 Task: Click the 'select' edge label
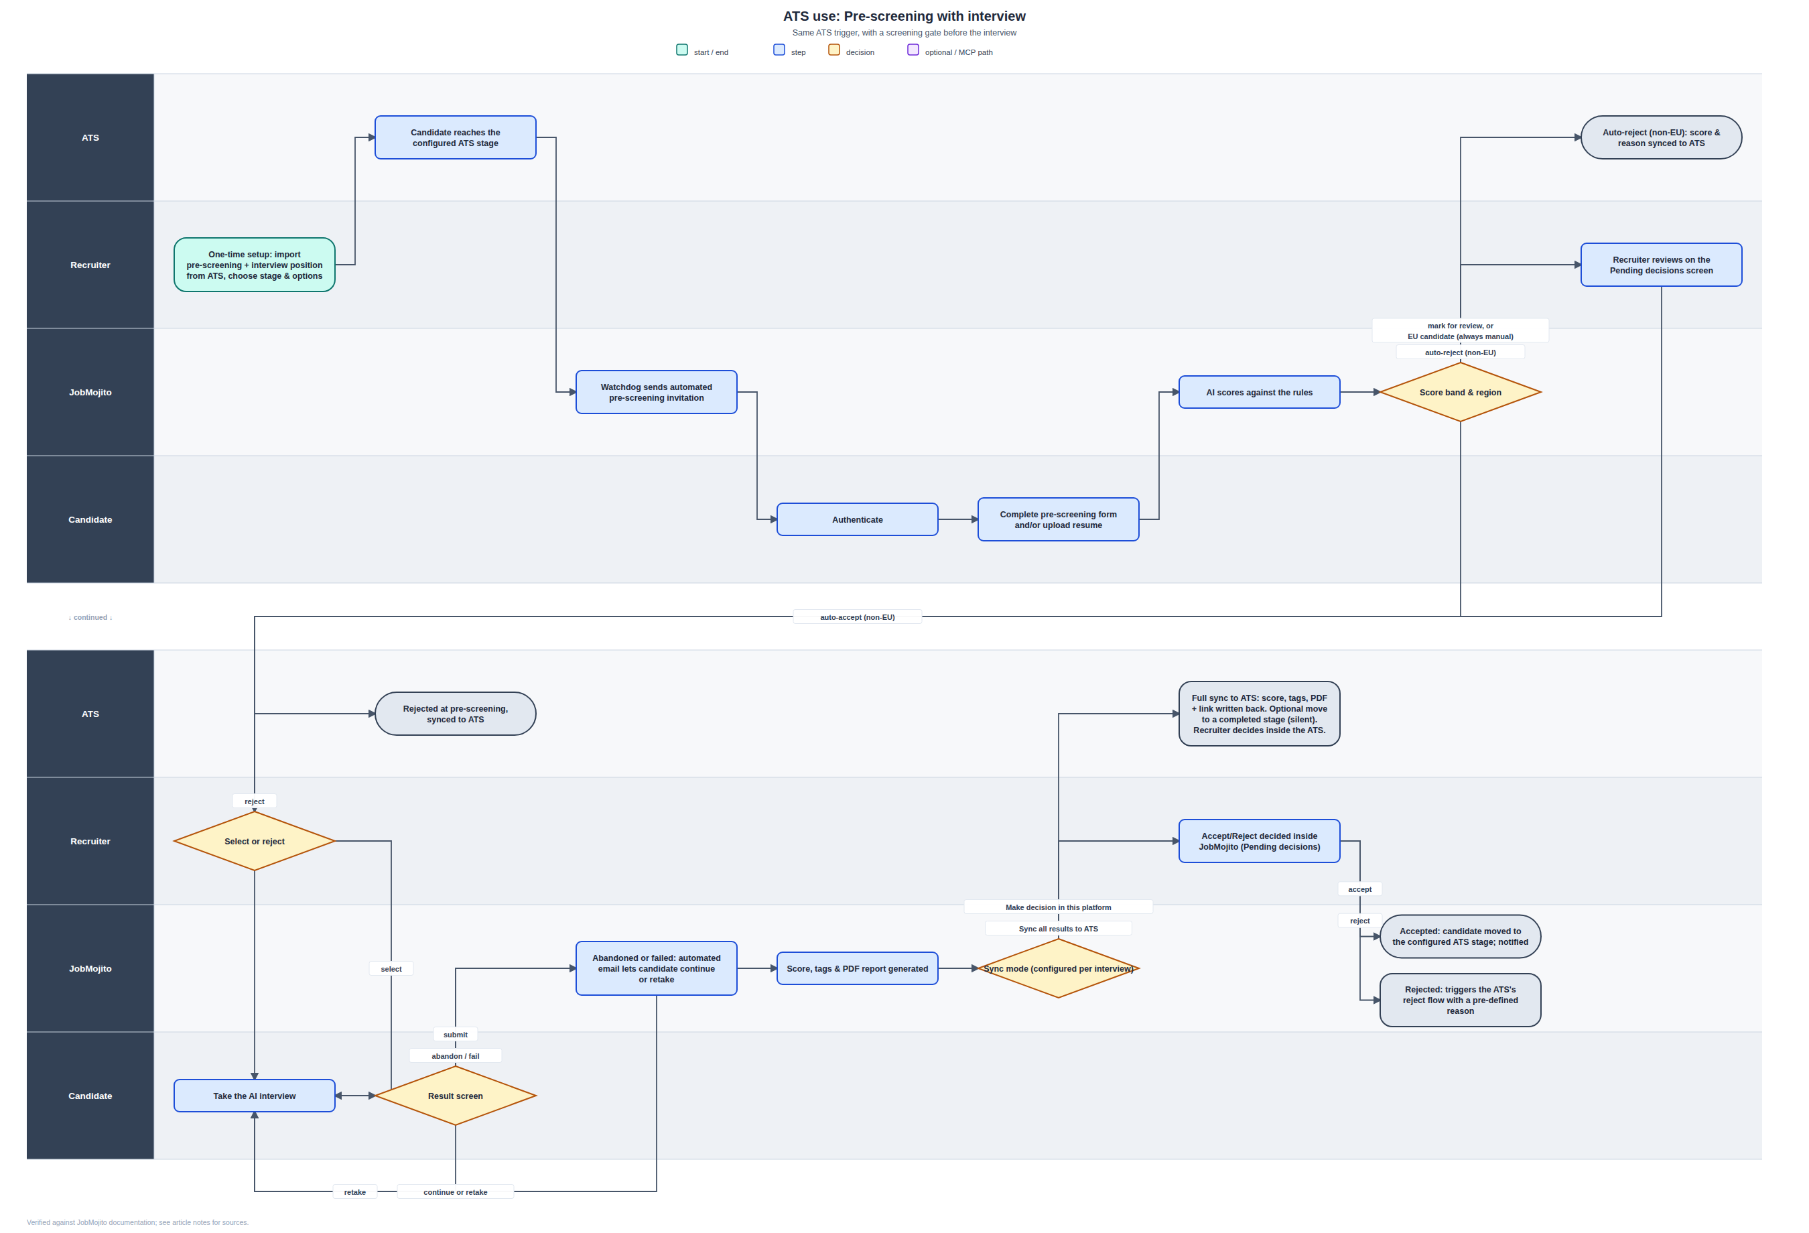tap(391, 969)
